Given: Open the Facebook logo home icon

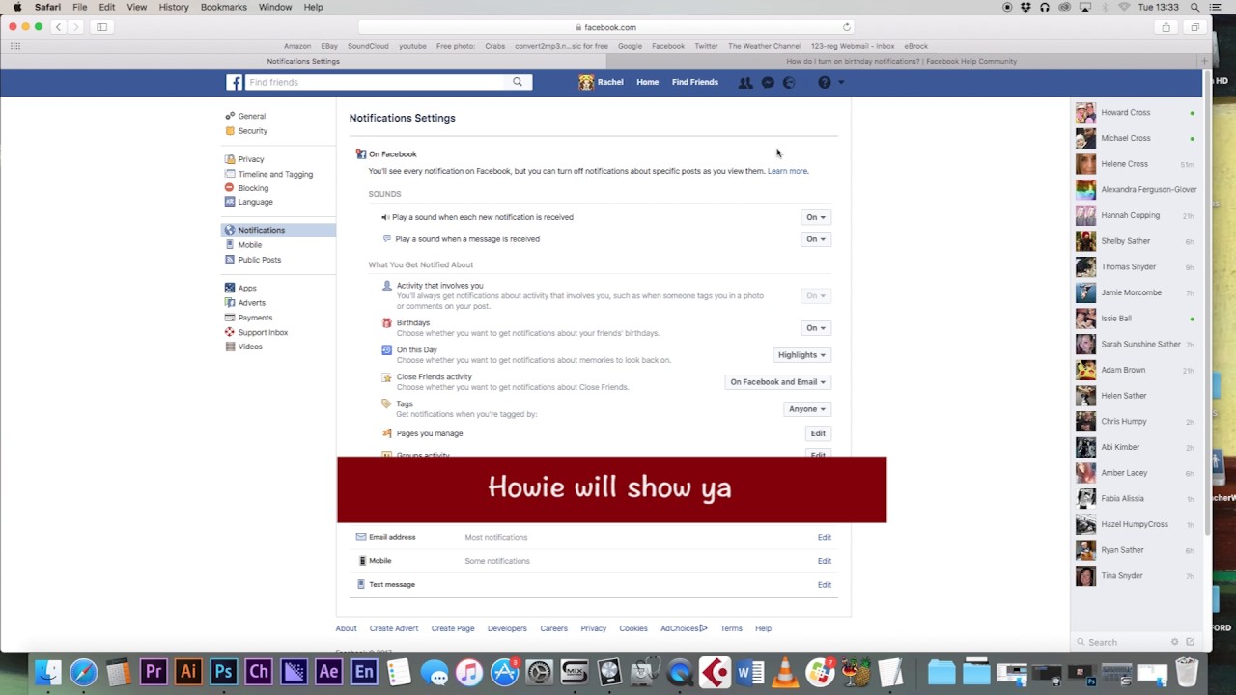Looking at the screenshot, I should pyautogui.click(x=234, y=82).
